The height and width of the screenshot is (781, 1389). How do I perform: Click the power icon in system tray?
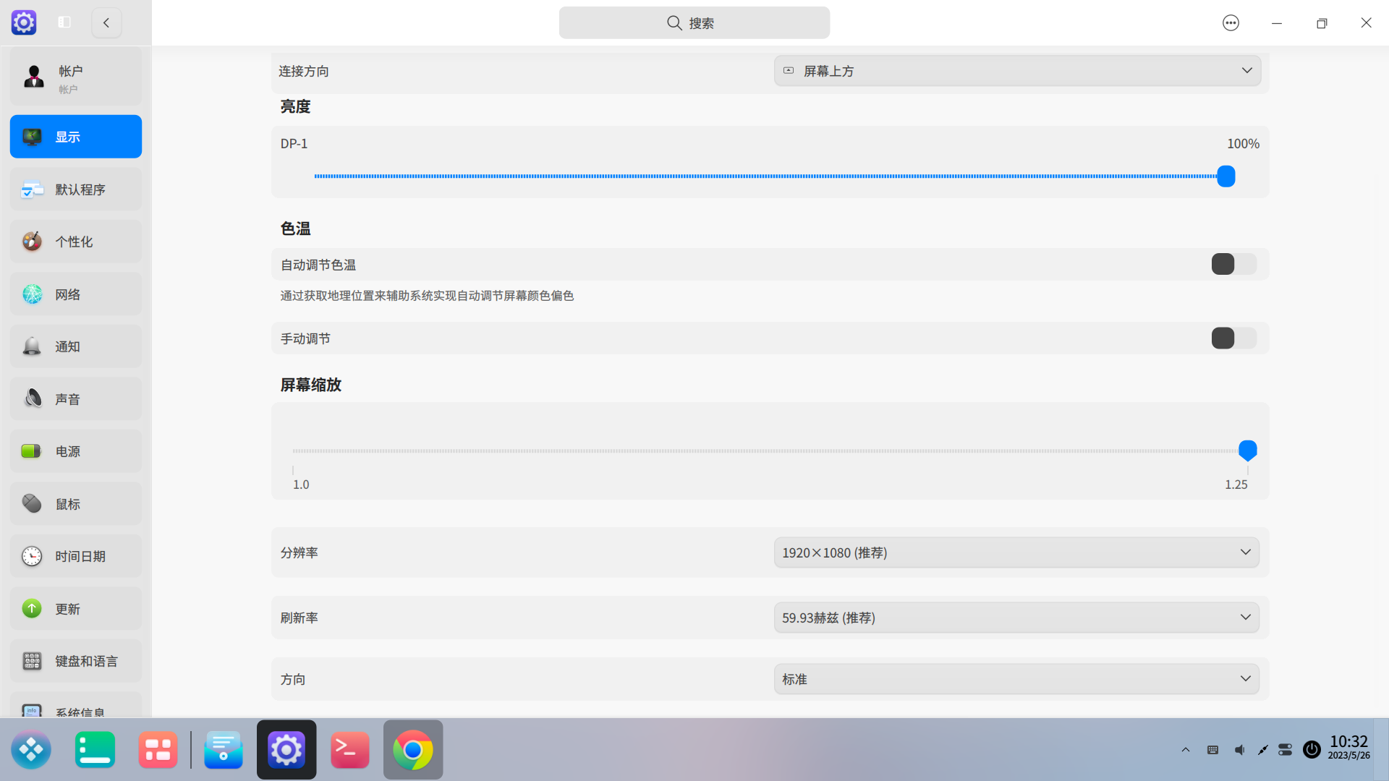1312,750
